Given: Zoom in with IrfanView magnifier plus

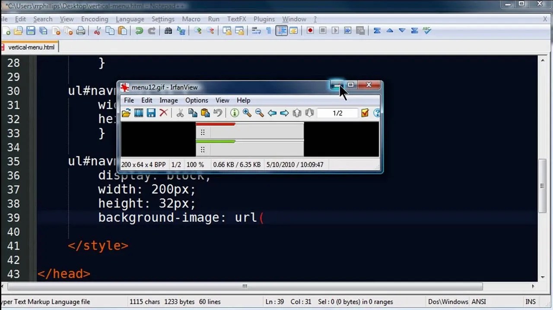Looking at the screenshot, I should point(247,113).
